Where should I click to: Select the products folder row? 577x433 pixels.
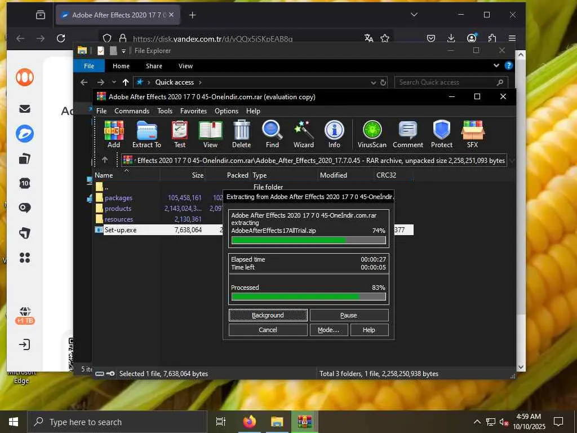click(158, 209)
